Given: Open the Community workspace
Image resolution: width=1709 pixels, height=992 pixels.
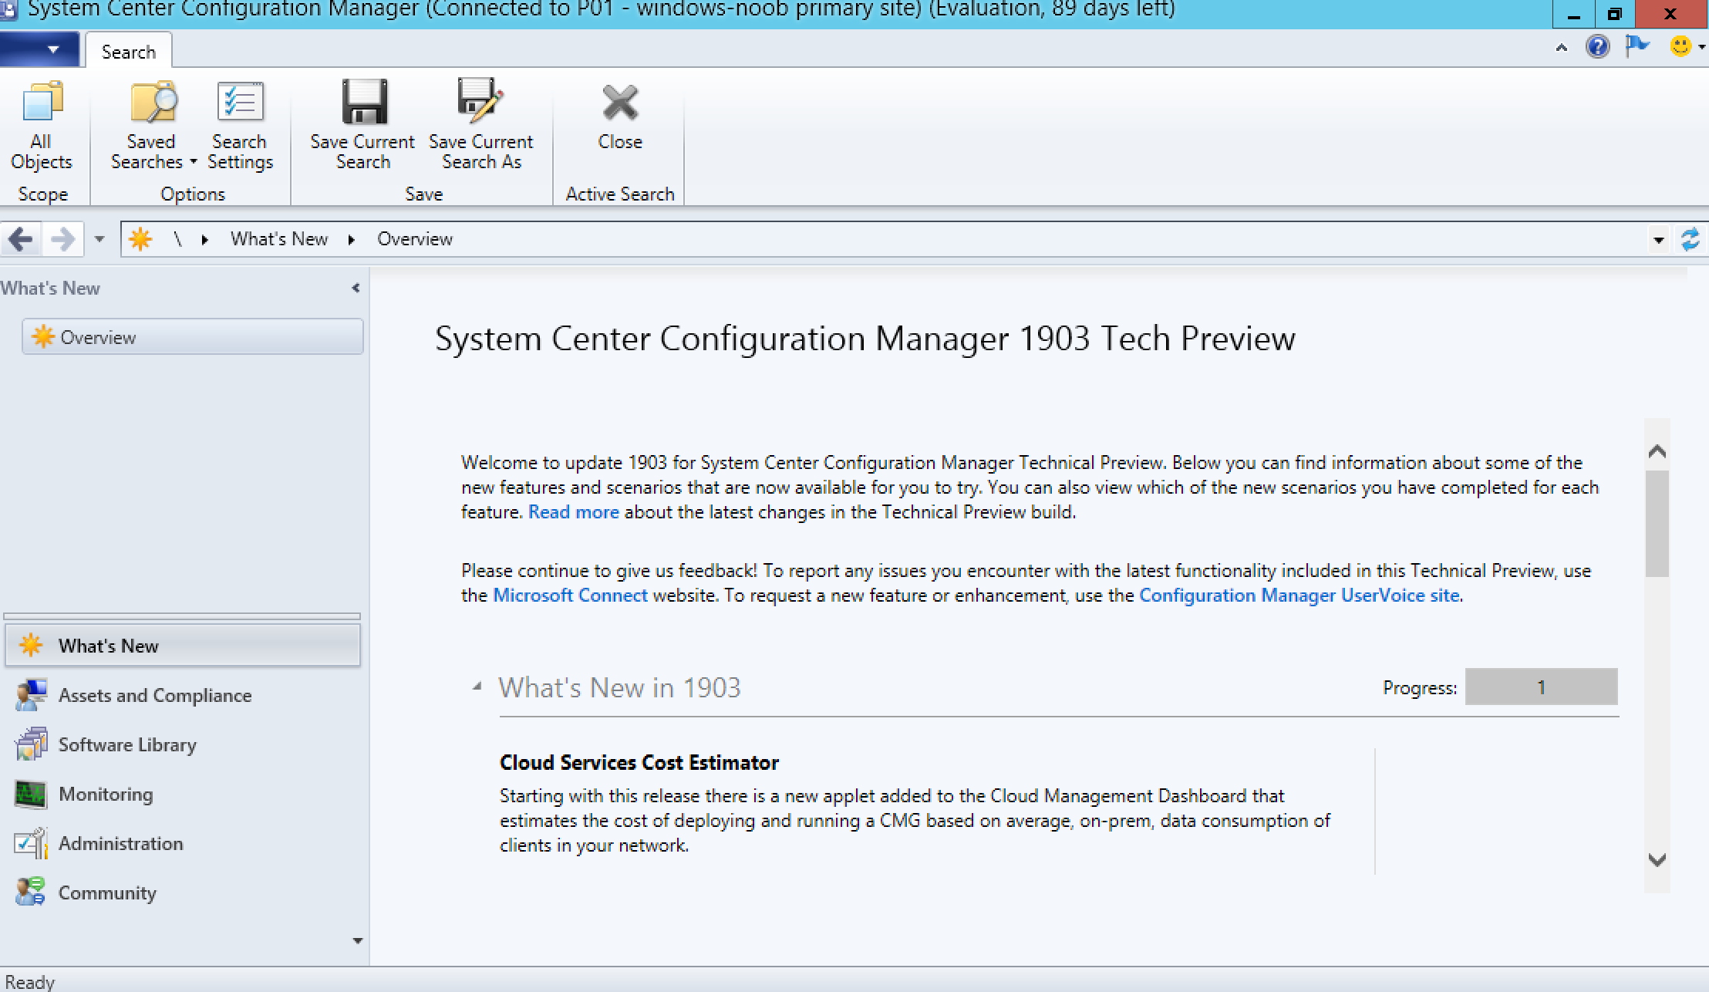Looking at the screenshot, I should pyautogui.click(x=183, y=892).
